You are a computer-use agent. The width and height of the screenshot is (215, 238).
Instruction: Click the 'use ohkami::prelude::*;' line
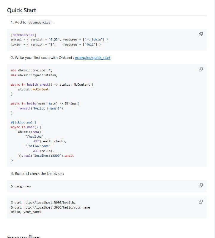tap(32, 70)
